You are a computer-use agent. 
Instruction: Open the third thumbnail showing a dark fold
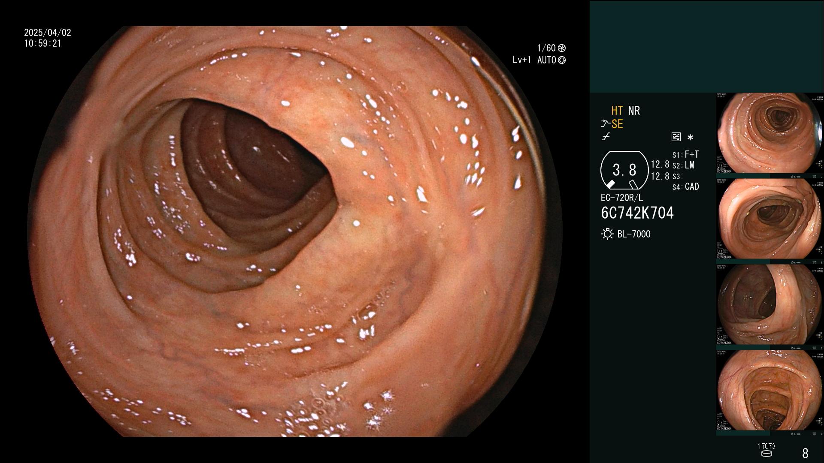pos(769,305)
